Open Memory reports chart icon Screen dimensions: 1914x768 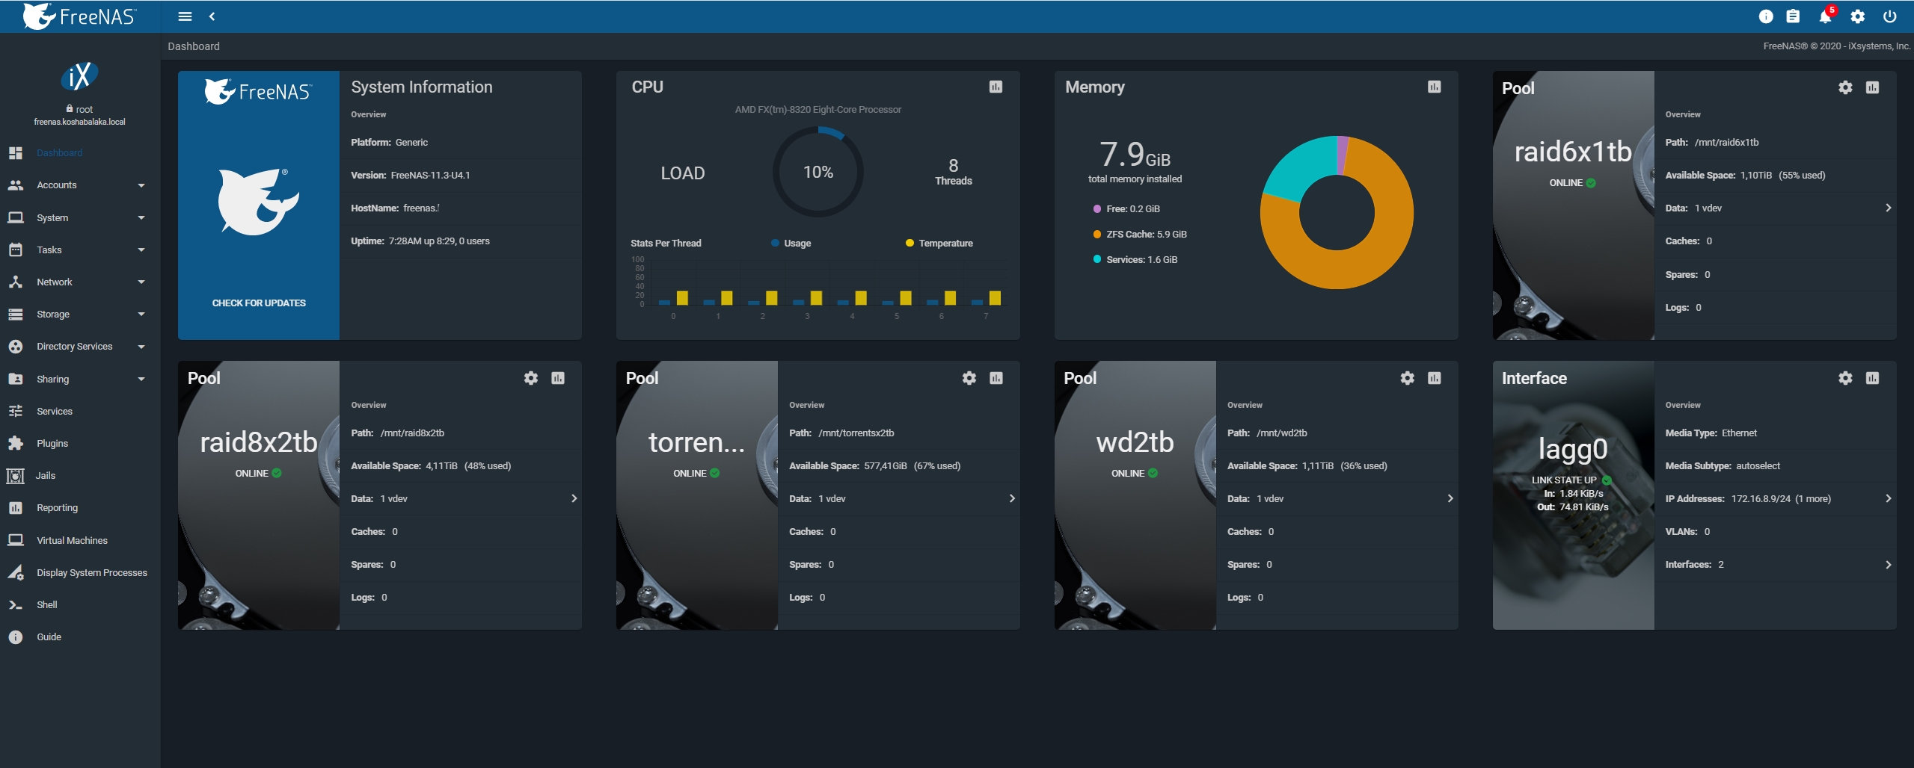pos(1434,87)
